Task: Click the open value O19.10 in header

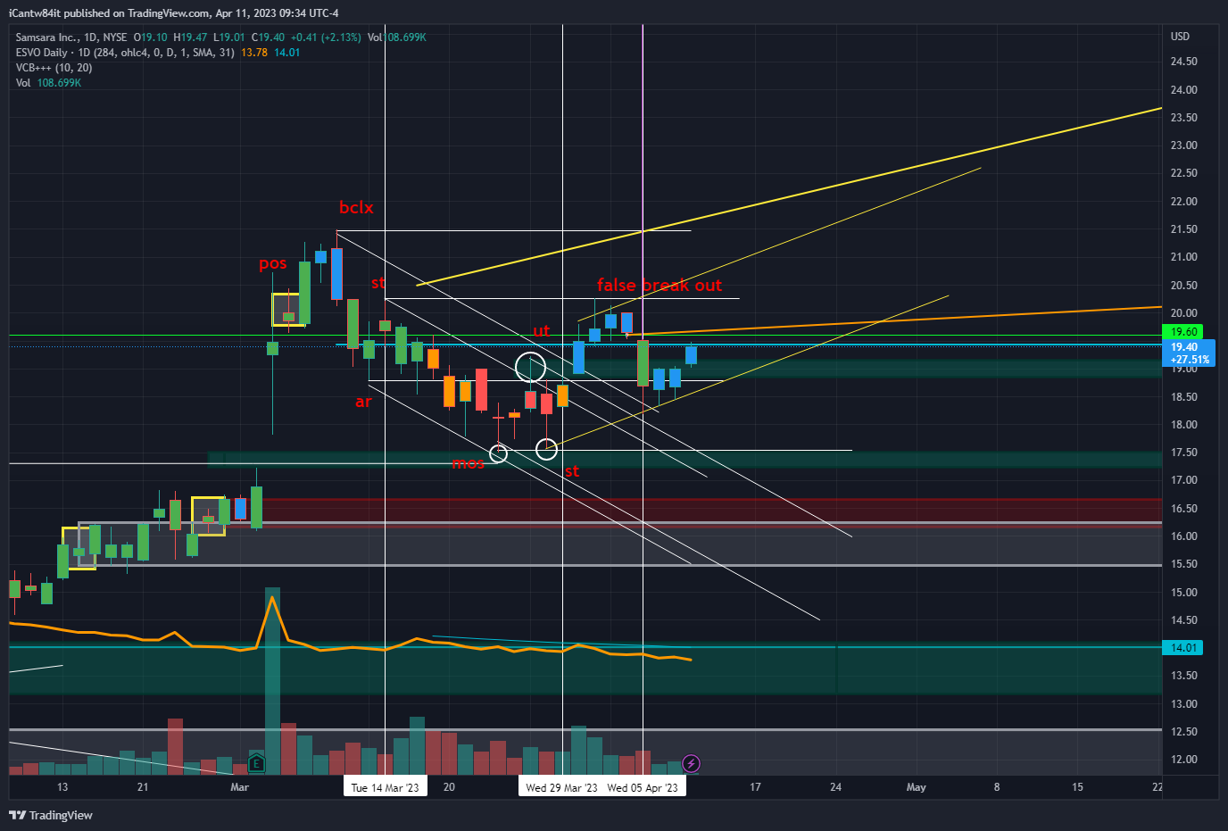Action: click(x=151, y=37)
